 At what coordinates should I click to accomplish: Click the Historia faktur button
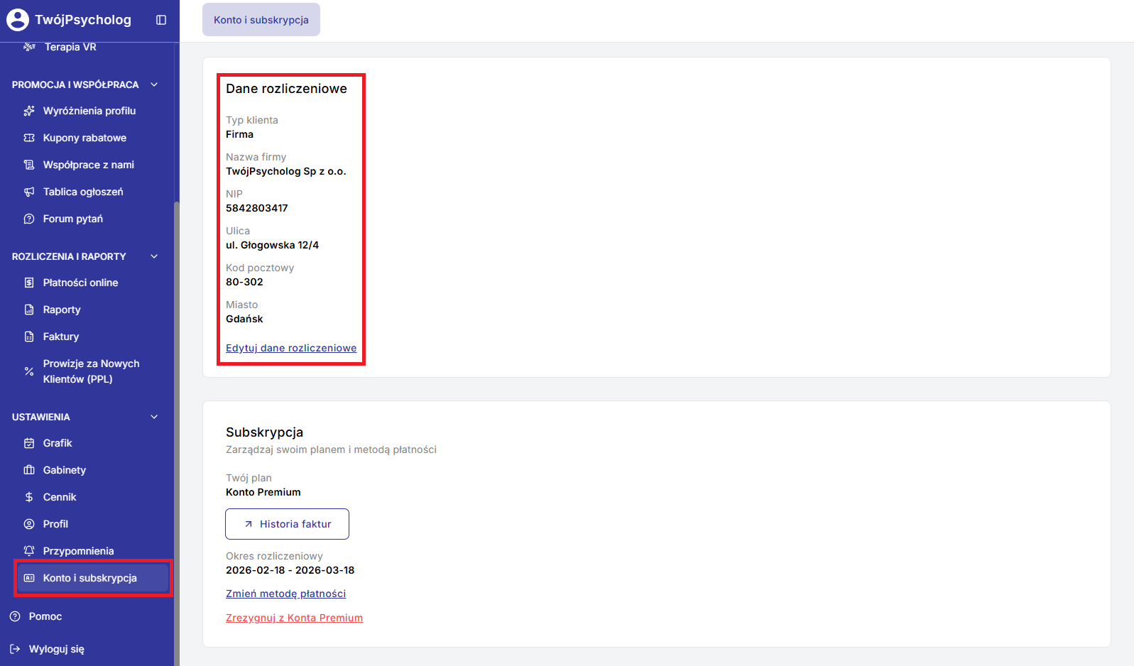(x=287, y=524)
